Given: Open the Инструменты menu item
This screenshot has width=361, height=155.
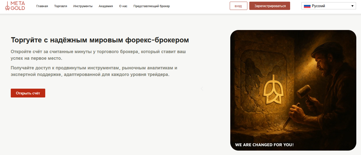Looking at the screenshot, I should tap(83, 6).
